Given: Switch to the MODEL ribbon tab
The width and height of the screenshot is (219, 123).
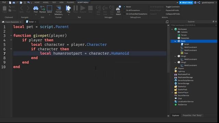Looking at the screenshot, I should [46, 2].
